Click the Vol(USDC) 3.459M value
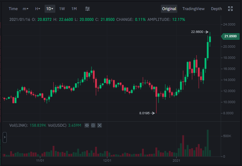The image size is (242, 166). pos(75,125)
